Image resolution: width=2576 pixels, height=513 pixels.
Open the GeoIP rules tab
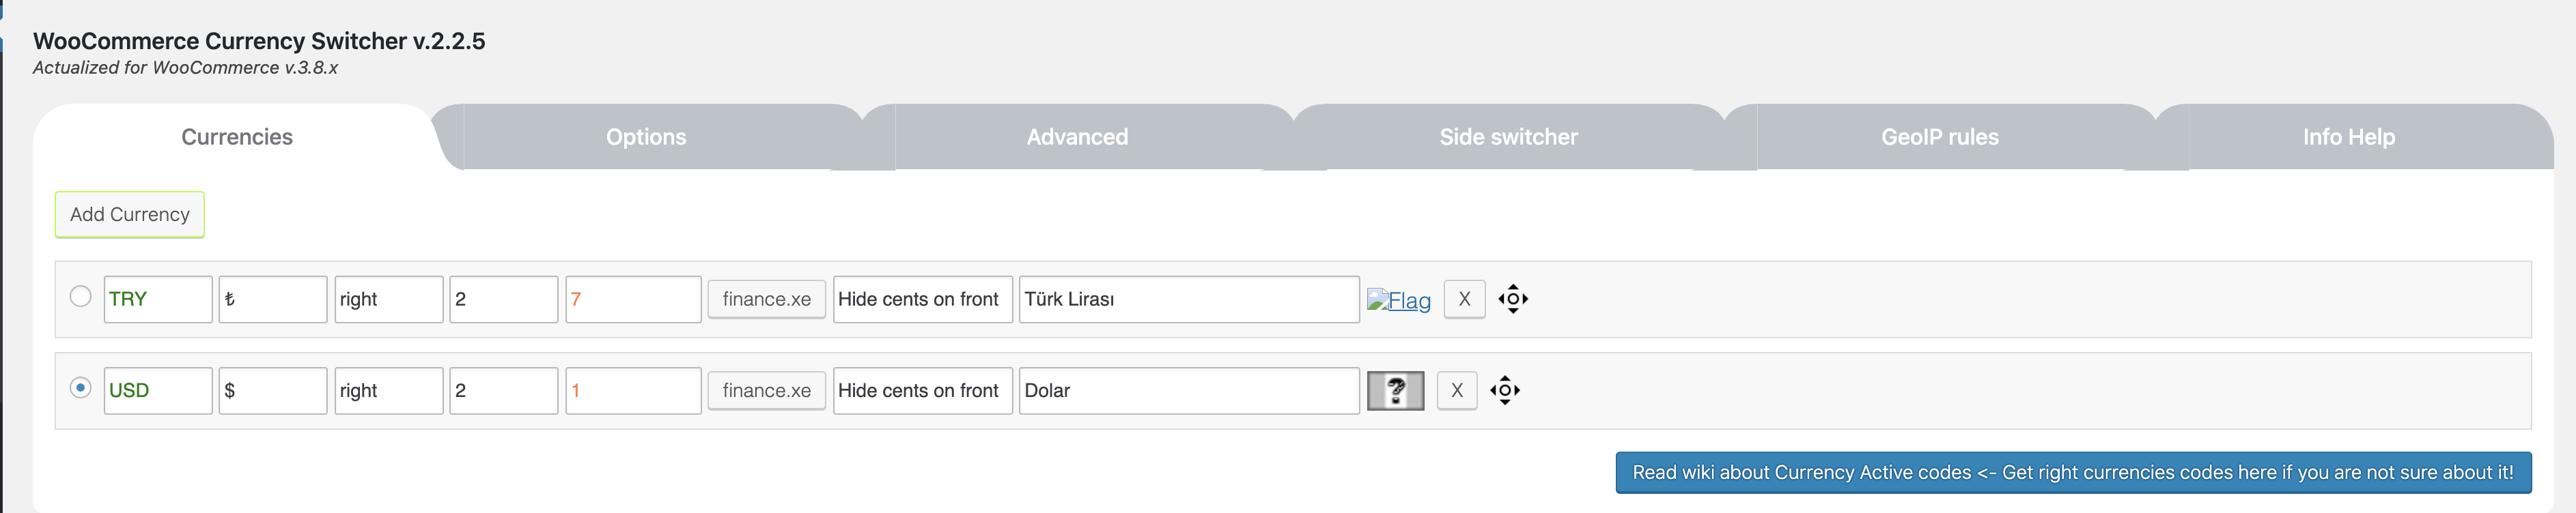1939,136
